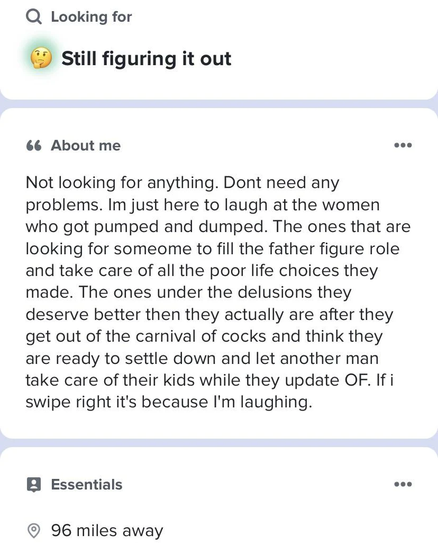Tap the thinking face emoji
The image size is (438, 543).
click(x=41, y=58)
